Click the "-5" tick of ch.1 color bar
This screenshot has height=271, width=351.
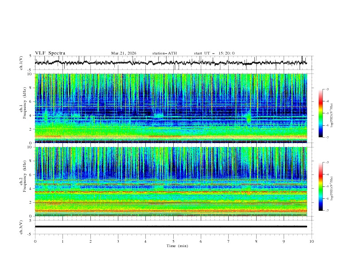327,113
